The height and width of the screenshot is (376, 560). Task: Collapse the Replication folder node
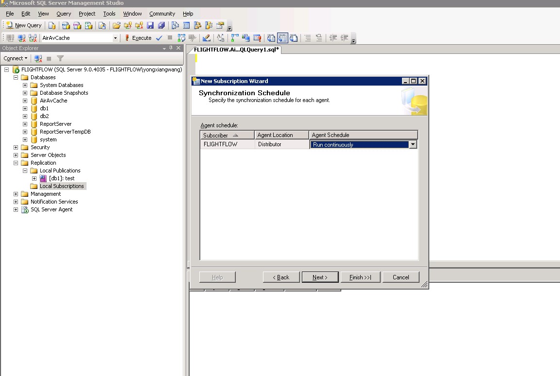point(16,163)
